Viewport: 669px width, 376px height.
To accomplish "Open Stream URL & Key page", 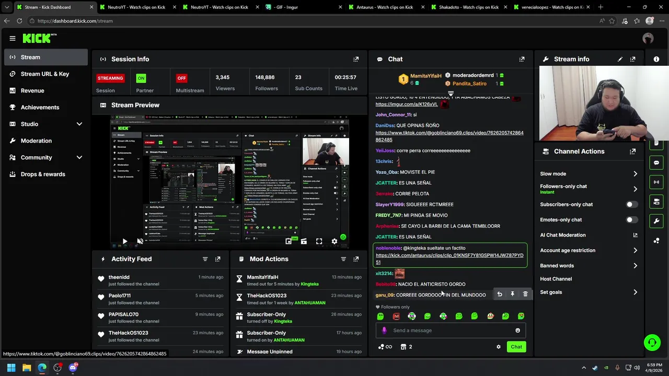I will click(x=46, y=74).
